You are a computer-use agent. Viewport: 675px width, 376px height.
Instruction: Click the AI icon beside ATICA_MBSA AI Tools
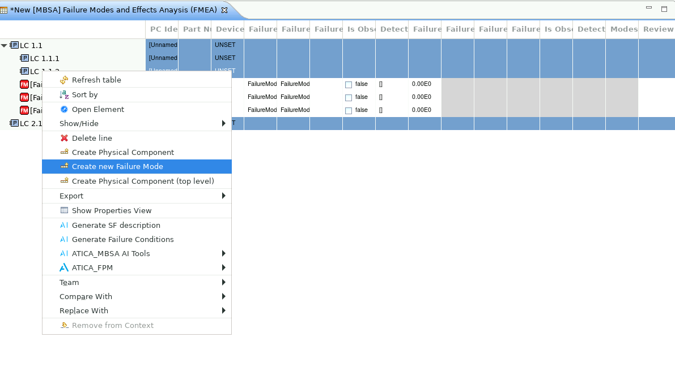[x=64, y=253]
